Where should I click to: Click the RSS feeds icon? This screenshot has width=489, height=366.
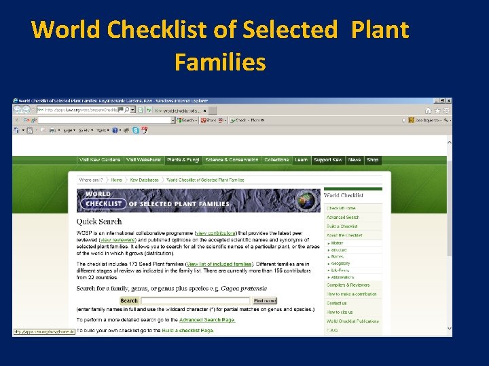click(x=30, y=130)
